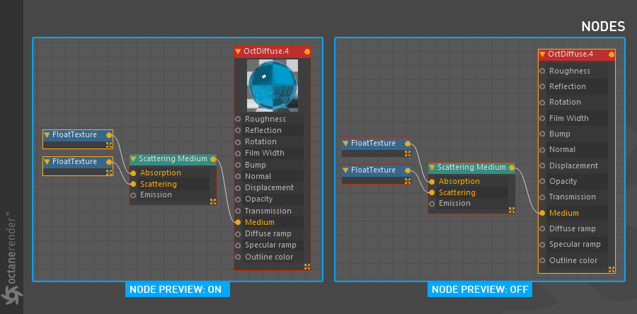637x314 pixels.
Task: Select Scattering Medium title in preview-on graph
Action: [x=173, y=158]
